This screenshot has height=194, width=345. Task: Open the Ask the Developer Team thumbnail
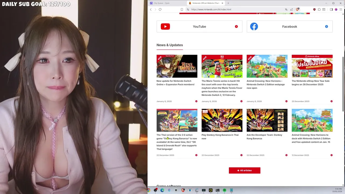[267, 120]
